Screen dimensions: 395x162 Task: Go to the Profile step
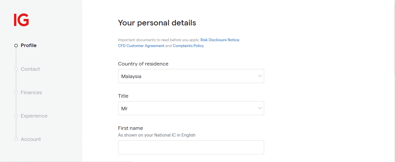[x=29, y=45]
